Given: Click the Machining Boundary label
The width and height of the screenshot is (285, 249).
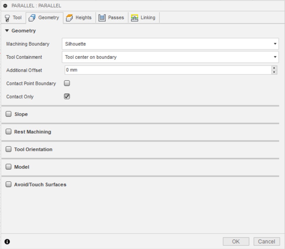Looking at the screenshot, I should (28, 44).
